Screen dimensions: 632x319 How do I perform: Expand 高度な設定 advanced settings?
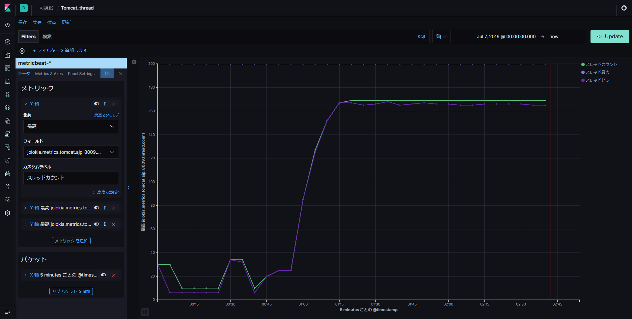click(x=105, y=192)
